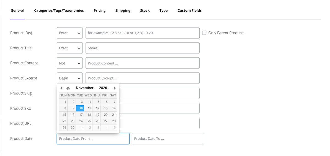Open the Product ID(s) Exact dropdown
The image size is (330, 156).
tap(70, 33)
